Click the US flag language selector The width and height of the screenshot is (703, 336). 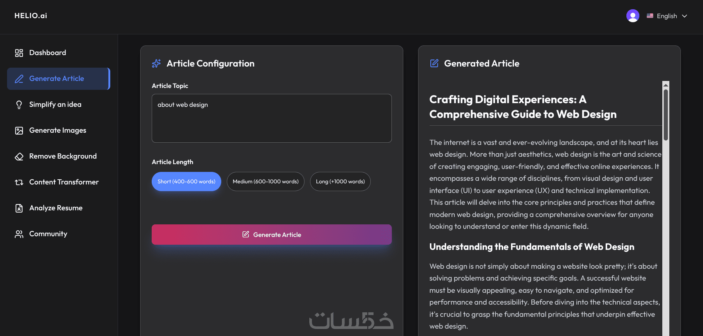[650, 16]
